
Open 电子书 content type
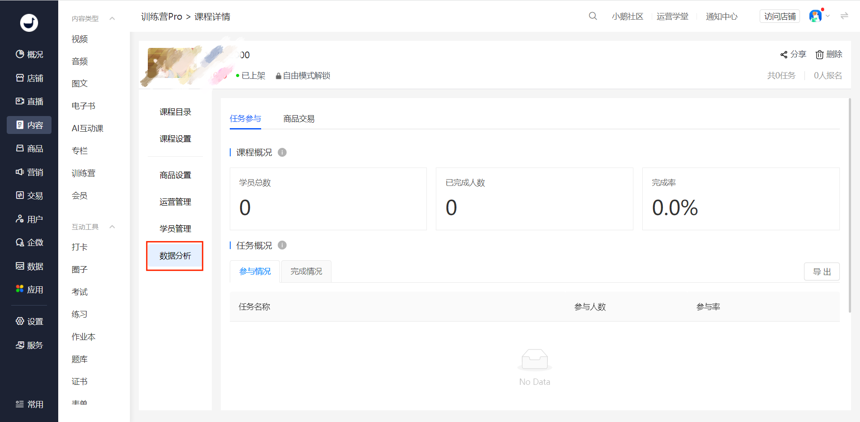click(x=83, y=106)
